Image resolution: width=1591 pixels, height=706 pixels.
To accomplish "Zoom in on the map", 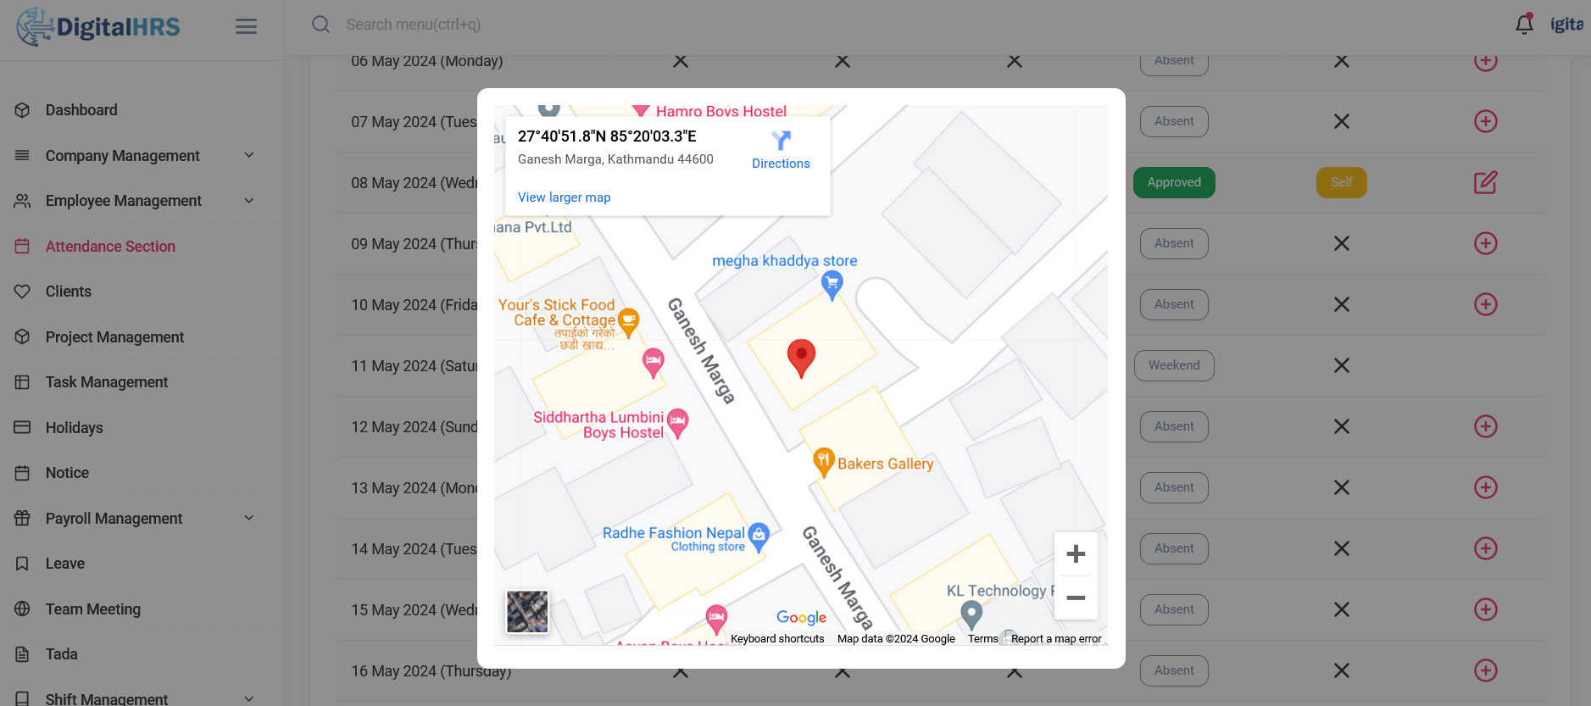I will 1076,554.
